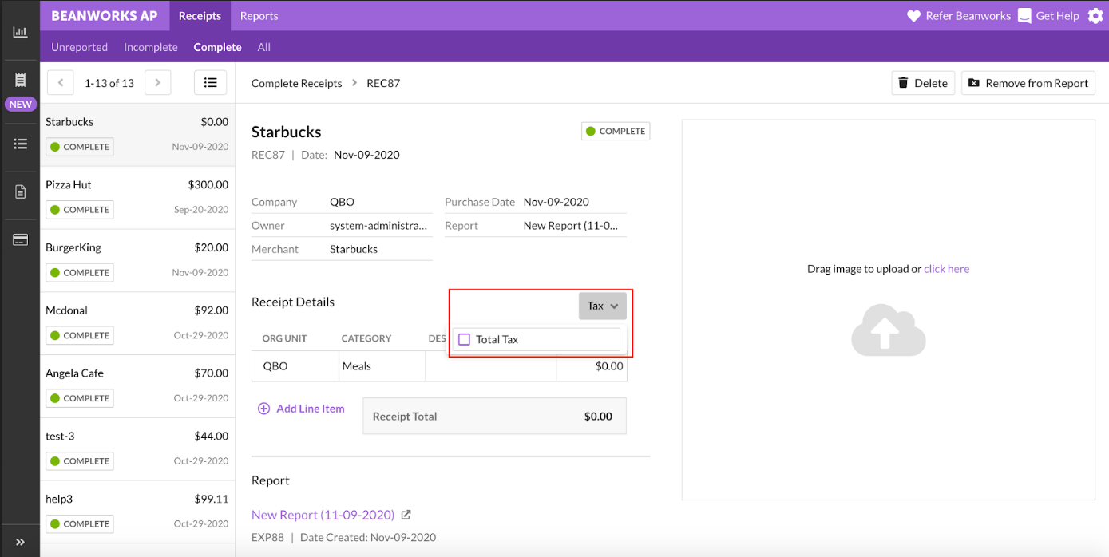This screenshot has width=1109, height=557.
Task: Click the 'click here' upload link
Action: point(947,269)
